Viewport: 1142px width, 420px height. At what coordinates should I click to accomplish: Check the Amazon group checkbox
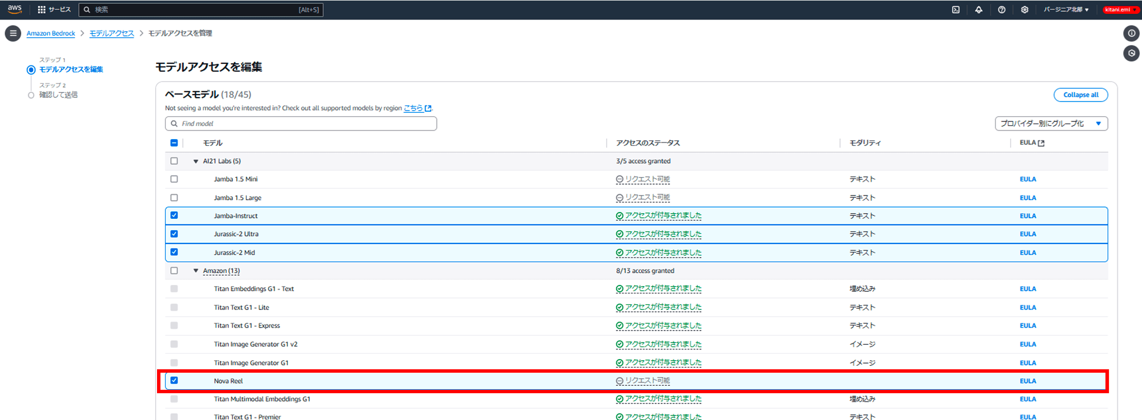click(174, 271)
